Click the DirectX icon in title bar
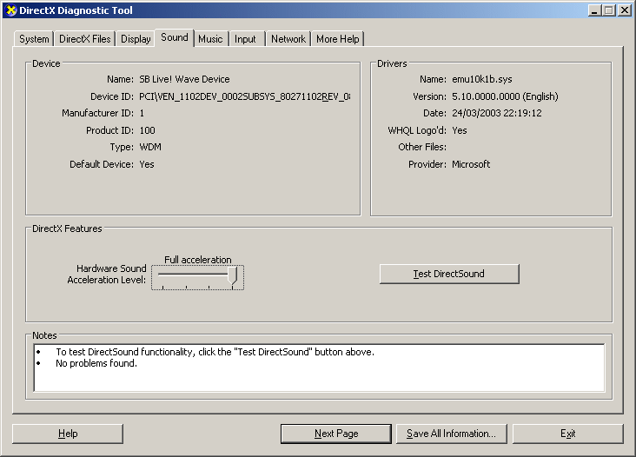Screen dimensions: 636x457 coord(11,10)
